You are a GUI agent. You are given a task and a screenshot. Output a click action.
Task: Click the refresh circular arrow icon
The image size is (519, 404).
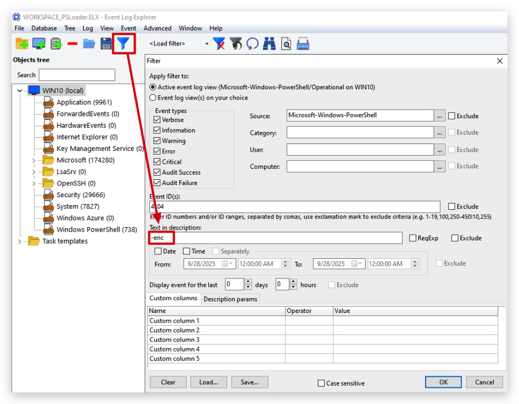coord(253,44)
